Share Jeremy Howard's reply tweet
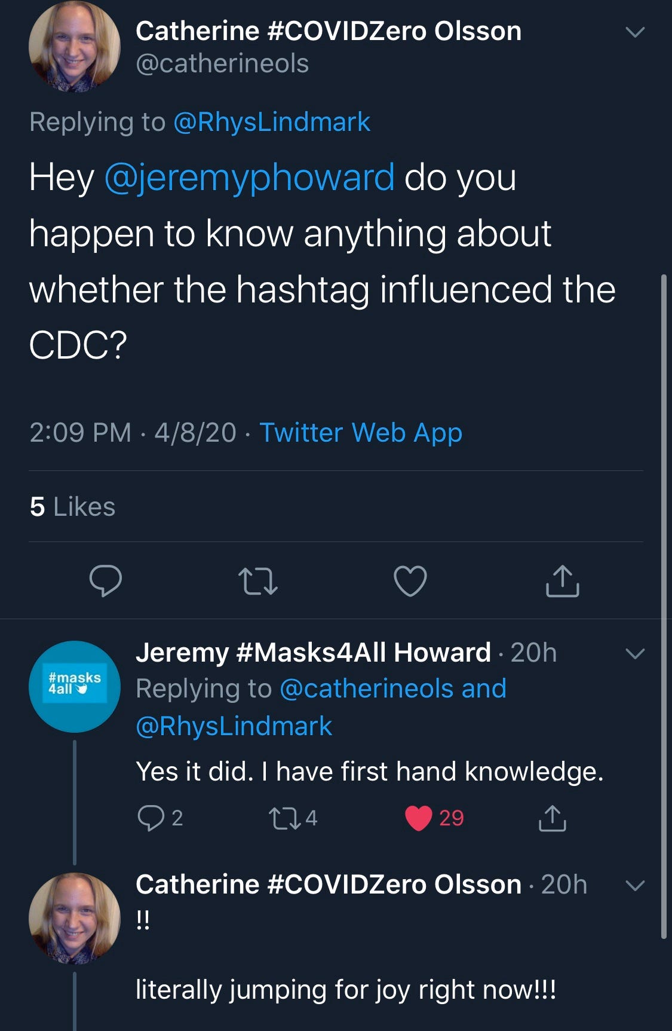This screenshot has height=1031, width=672. 553,818
